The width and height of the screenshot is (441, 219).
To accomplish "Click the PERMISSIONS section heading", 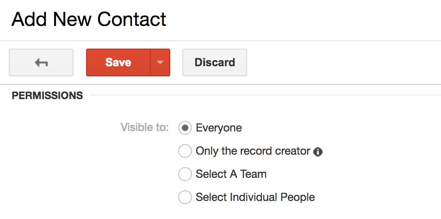I will pos(47,96).
